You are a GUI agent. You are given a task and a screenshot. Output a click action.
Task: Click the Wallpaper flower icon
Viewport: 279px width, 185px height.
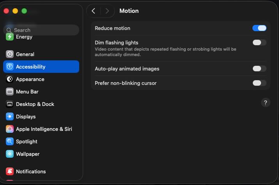pos(10,154)
